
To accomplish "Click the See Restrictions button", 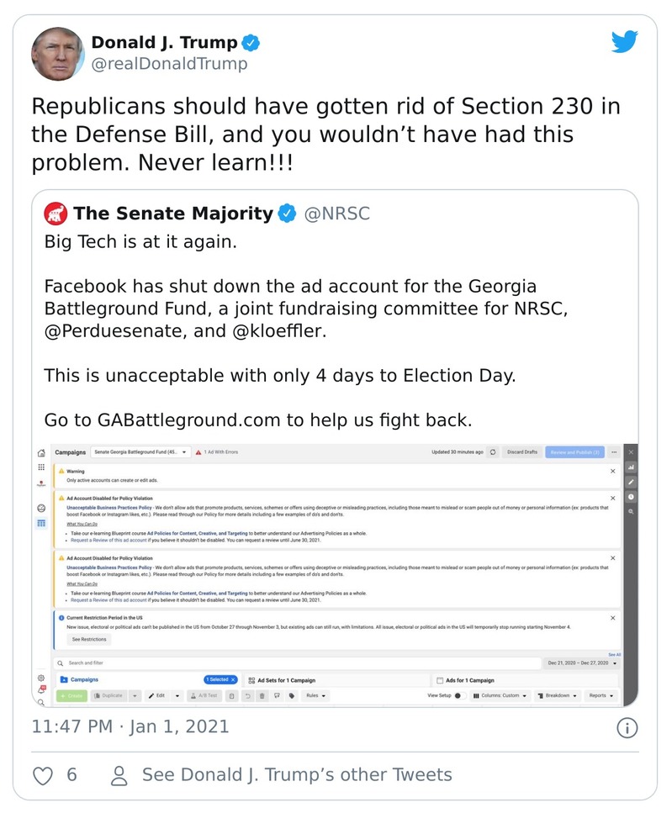I will pyautogui.click(x=88, y=639).
